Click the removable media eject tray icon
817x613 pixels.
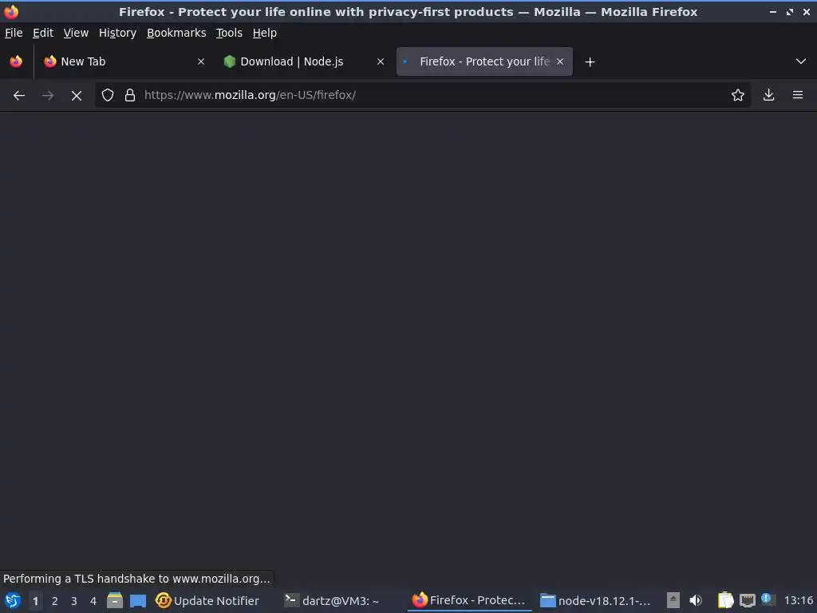coord(673,600)
